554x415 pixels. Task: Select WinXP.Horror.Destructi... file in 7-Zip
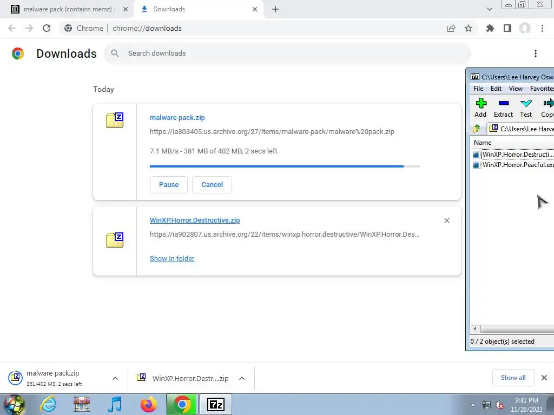click(x=513, y=155)
